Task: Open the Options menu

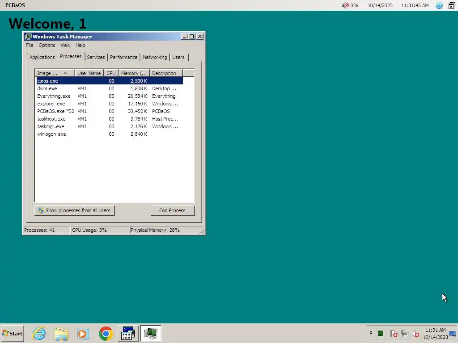Action: (x=47, y=45)
